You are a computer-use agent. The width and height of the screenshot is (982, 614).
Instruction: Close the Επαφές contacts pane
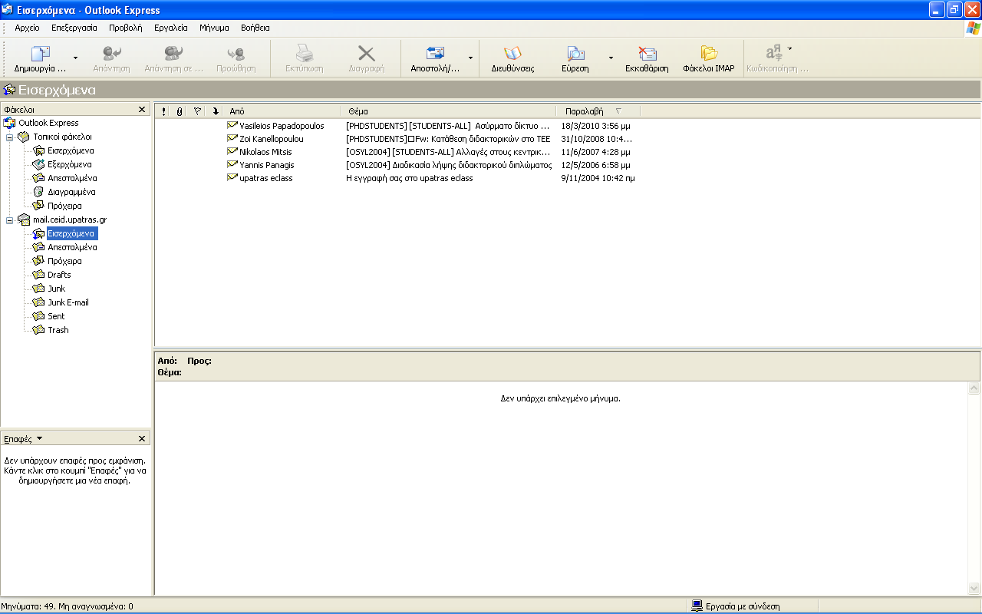[x=142, y=439]
